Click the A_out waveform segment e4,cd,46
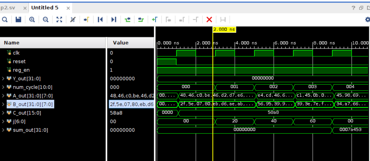 click(274, 95)
